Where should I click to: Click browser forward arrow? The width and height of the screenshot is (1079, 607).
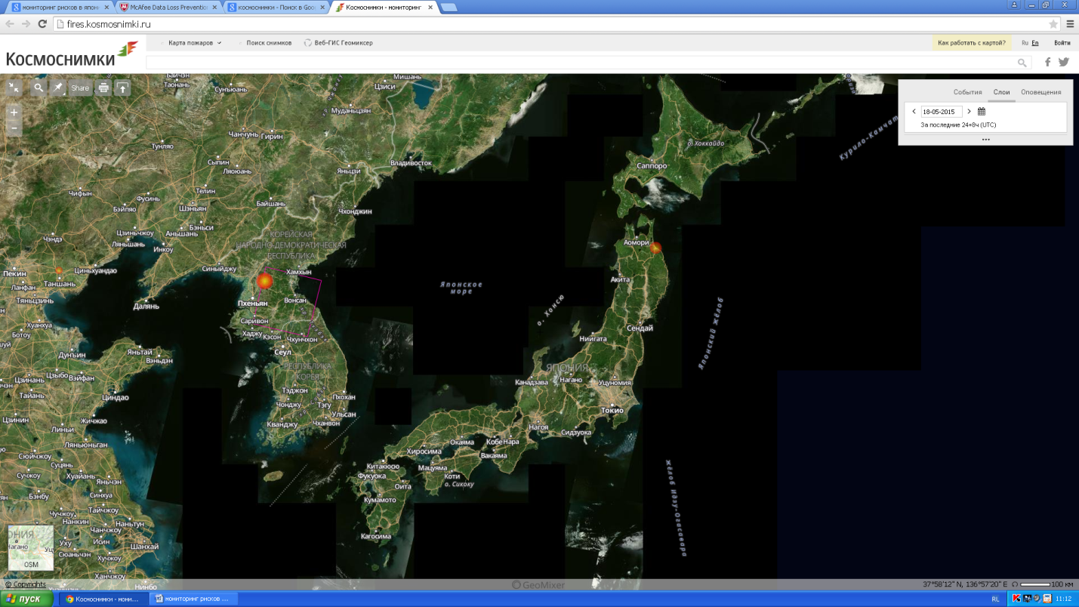click(x=26, y=24)
